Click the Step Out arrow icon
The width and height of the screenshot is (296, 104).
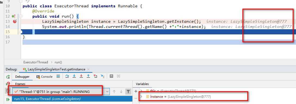88,76
